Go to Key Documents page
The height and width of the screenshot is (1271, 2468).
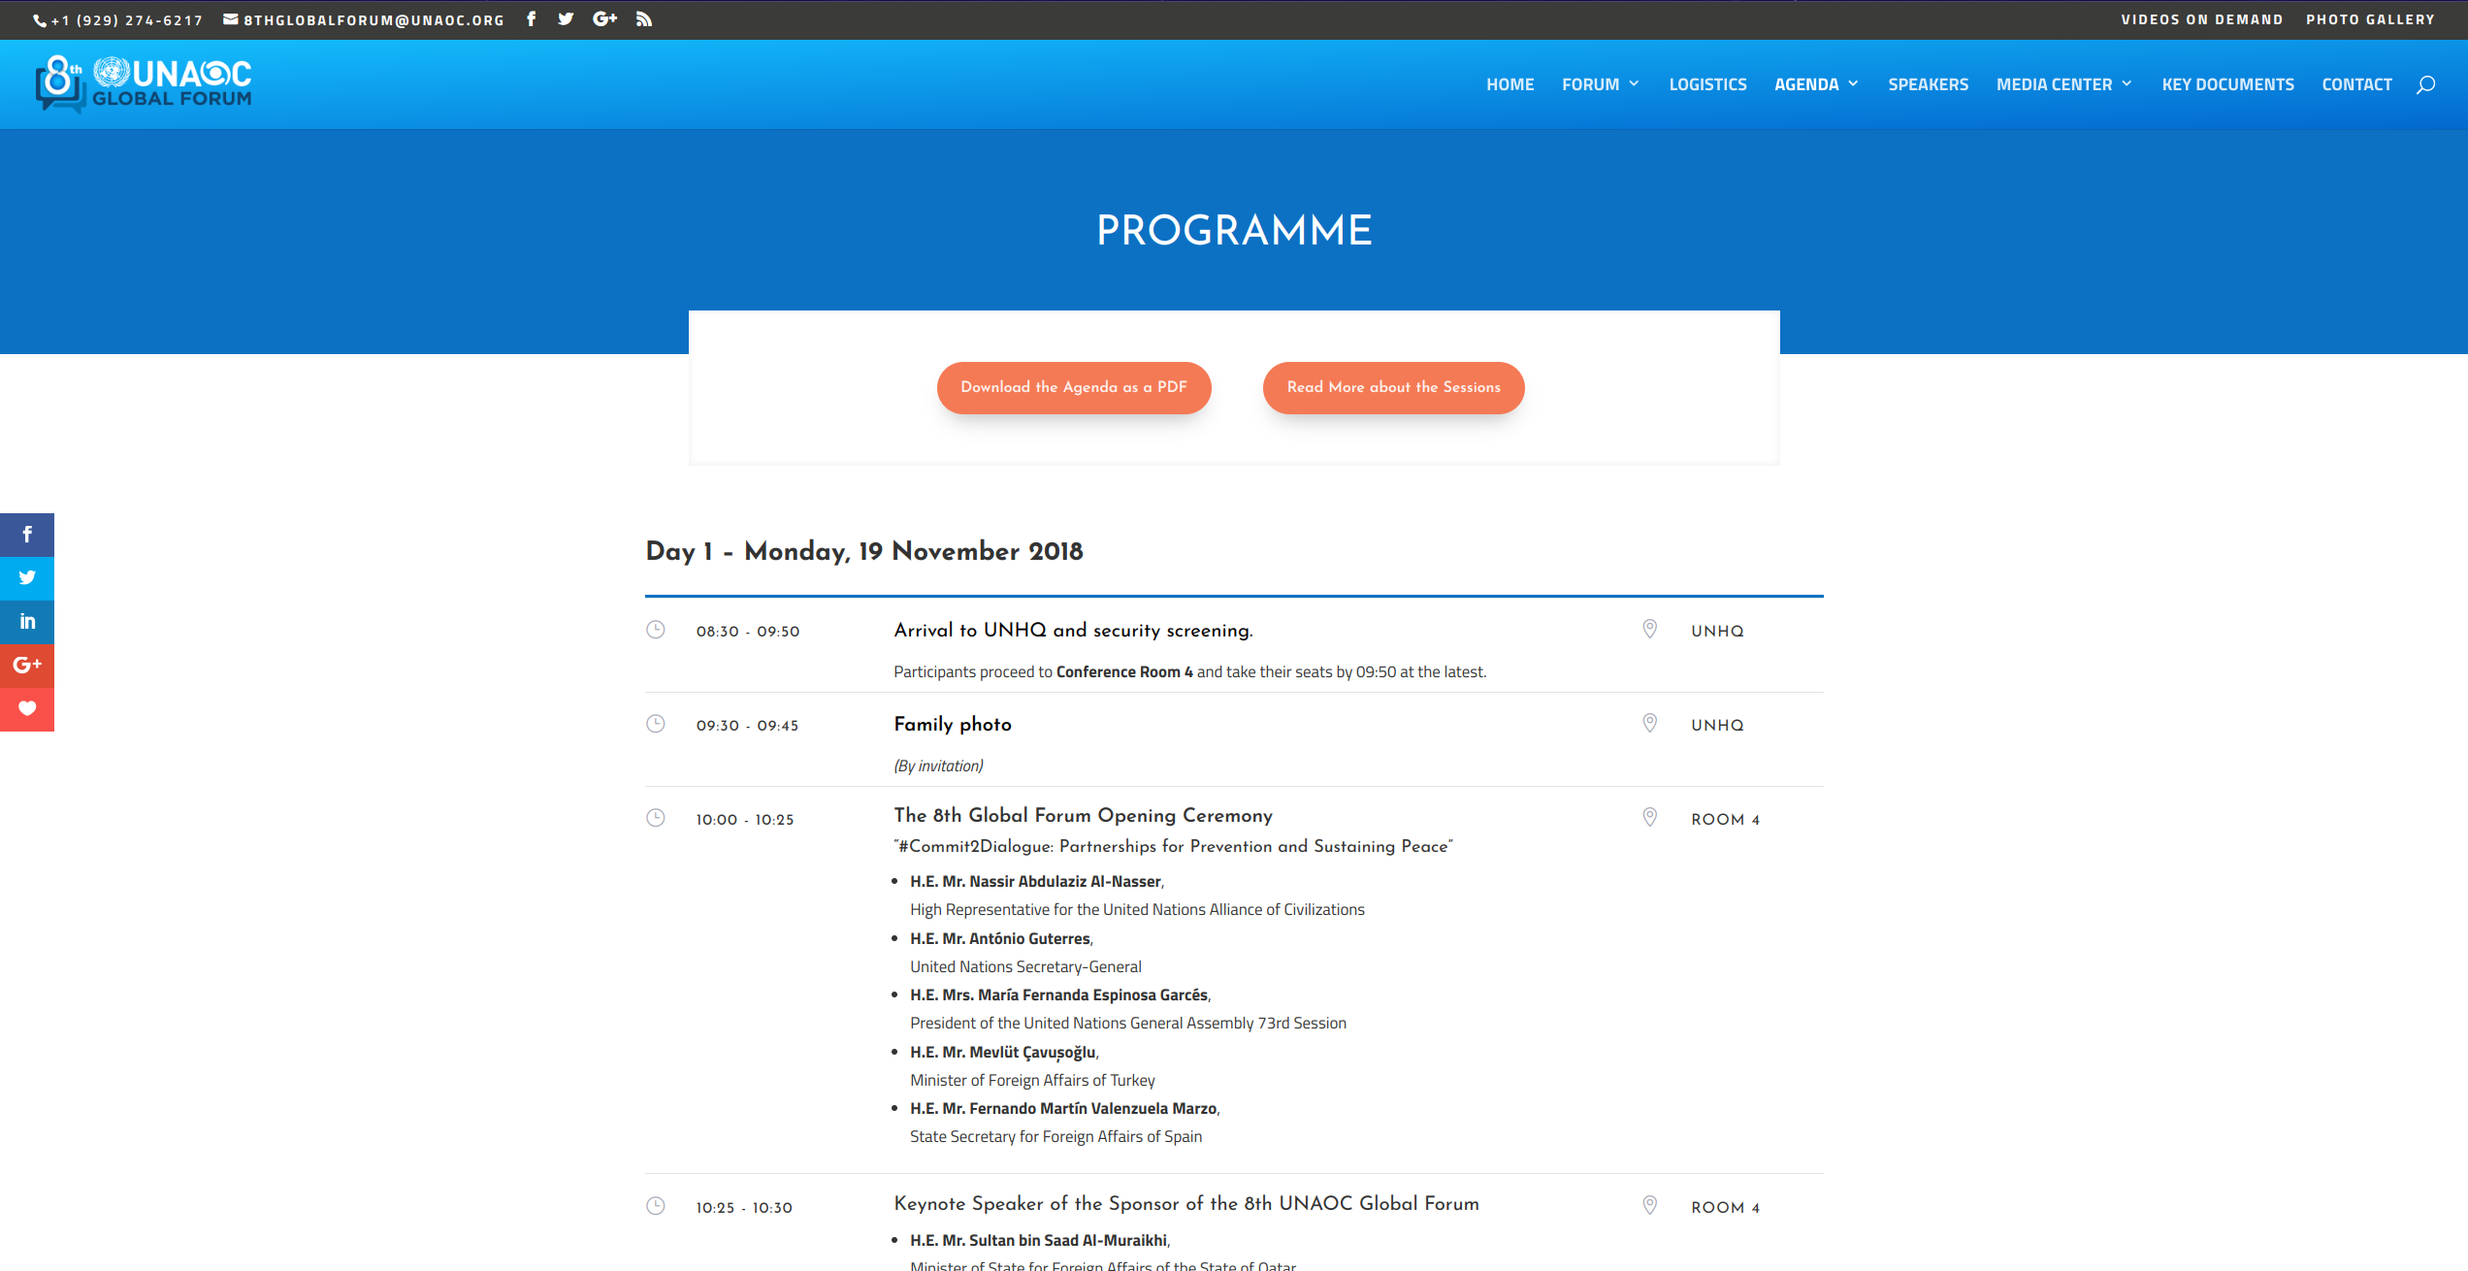tap(2227, 85)
